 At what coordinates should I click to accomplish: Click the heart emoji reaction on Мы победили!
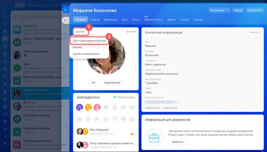[132, 134]
